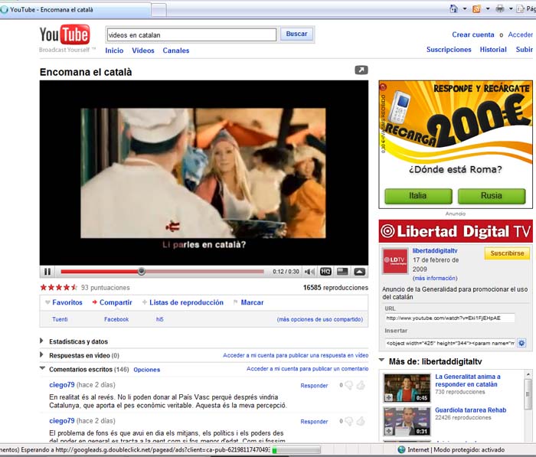536x457 pixels.
Task: Click link to publish a video response
Action: coord(296,355)
